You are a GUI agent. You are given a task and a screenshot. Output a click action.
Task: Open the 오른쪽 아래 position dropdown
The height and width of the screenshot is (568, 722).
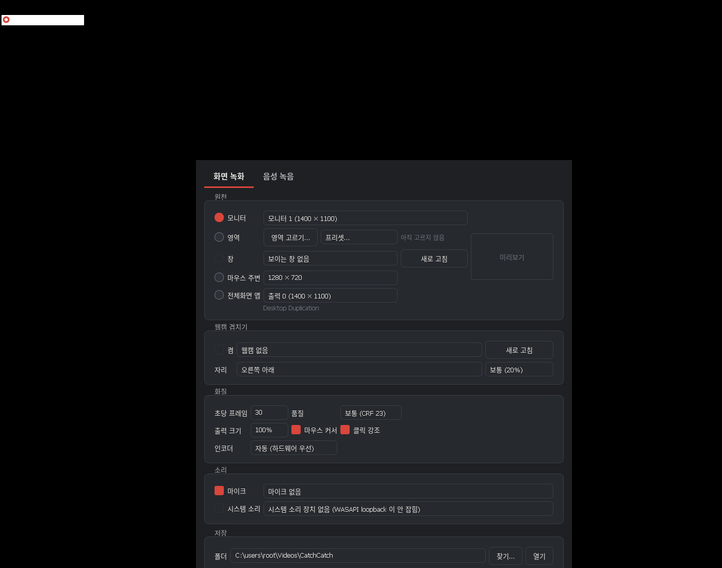(x=359, y=369)
